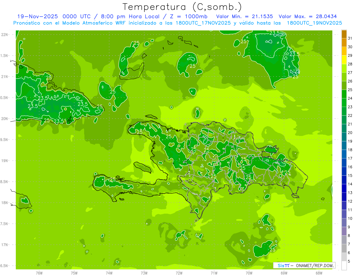Select the teal legend swatch between 20 and 21
This screenshot has width=358, height=277.
click(x=344, y=128)
